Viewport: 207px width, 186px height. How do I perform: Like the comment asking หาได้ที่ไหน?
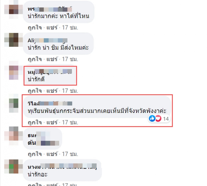[x=35, y=27]
